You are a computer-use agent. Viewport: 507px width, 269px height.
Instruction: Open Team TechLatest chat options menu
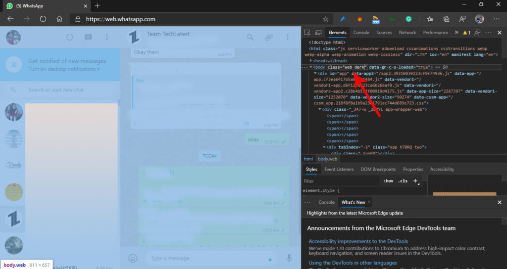click(288, 38)
